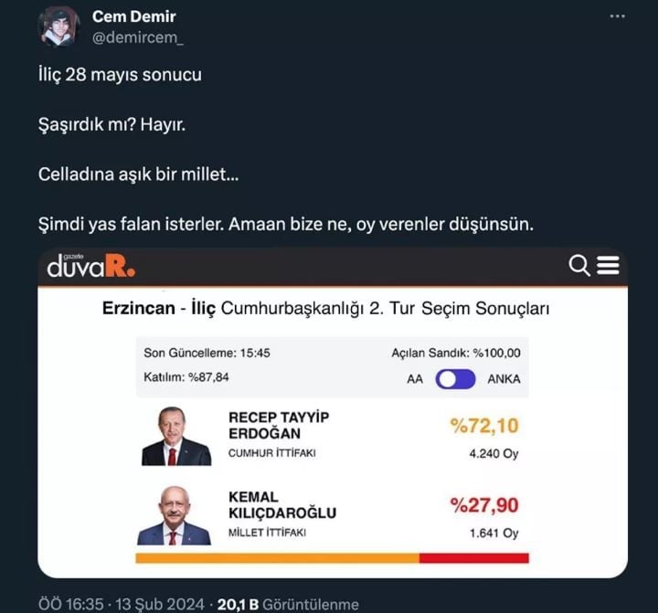The image size is (658, 613).
Task: Click Kemal Kılıçdaroğlu's candidate photo
Action: click(174, 516)
